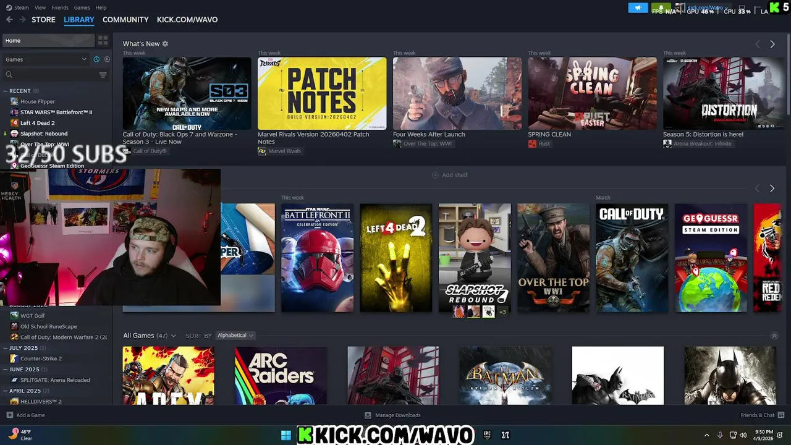The width and height of the screenshot is (791, 445).
Task: Open Battlefront II recent game cover
Action: pyautogui.click(x=317, y=258)
